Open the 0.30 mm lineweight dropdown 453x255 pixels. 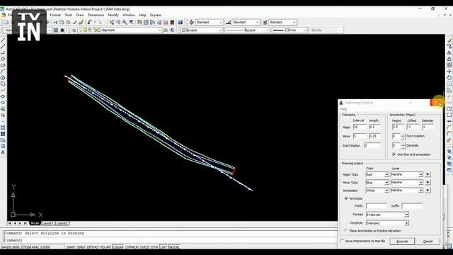tap(304, 30)
